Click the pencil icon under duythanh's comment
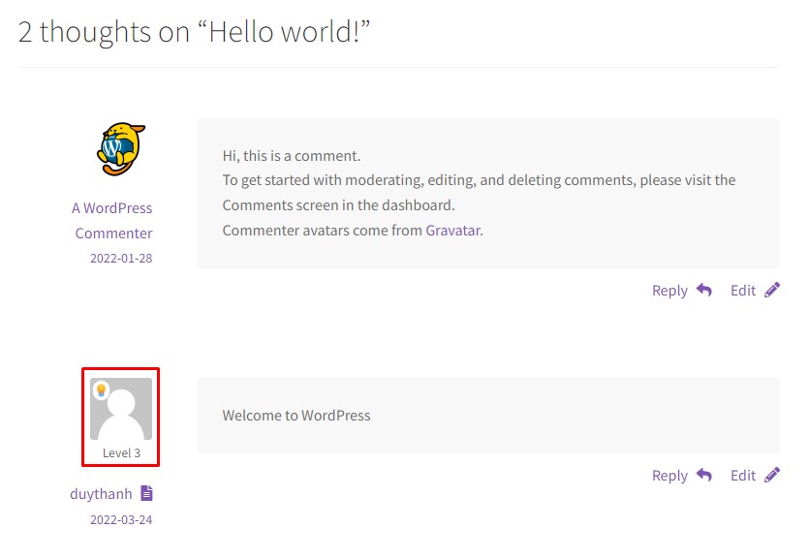The width and height of the screenshot is (809, 559). pyautogui.click(x=772, y=475)
